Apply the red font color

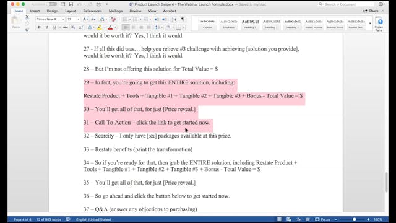pyautogui.click(x=110, y=27)
